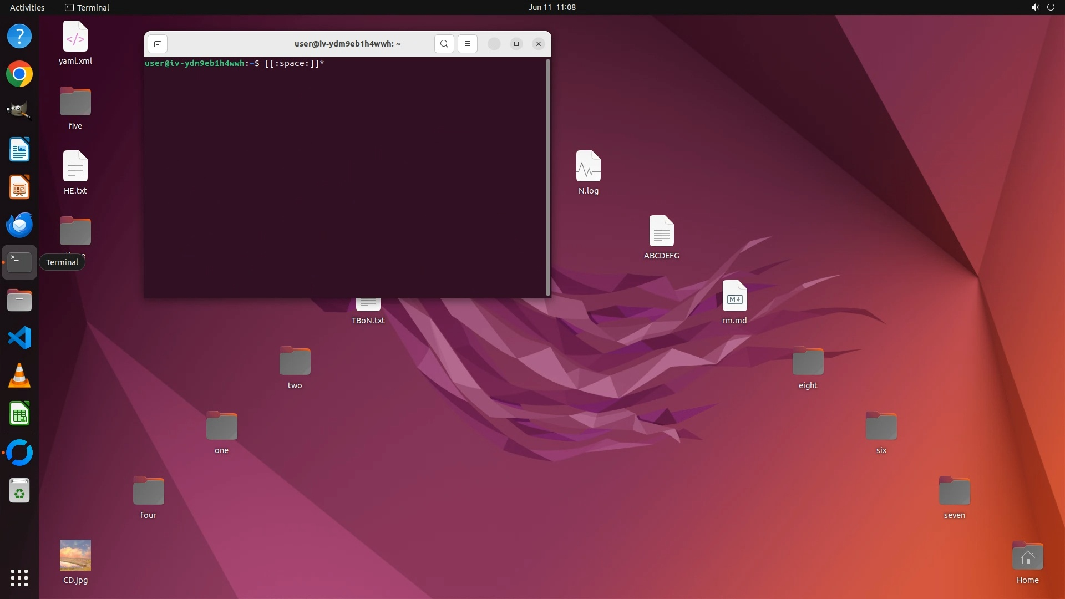
Task: Show all applications grid
Action: click(19, 578)
